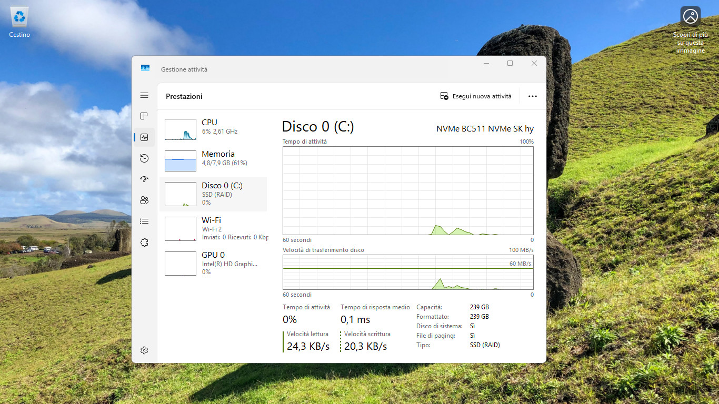
Task: Click the Formattato label
Action: click(433, 317)
